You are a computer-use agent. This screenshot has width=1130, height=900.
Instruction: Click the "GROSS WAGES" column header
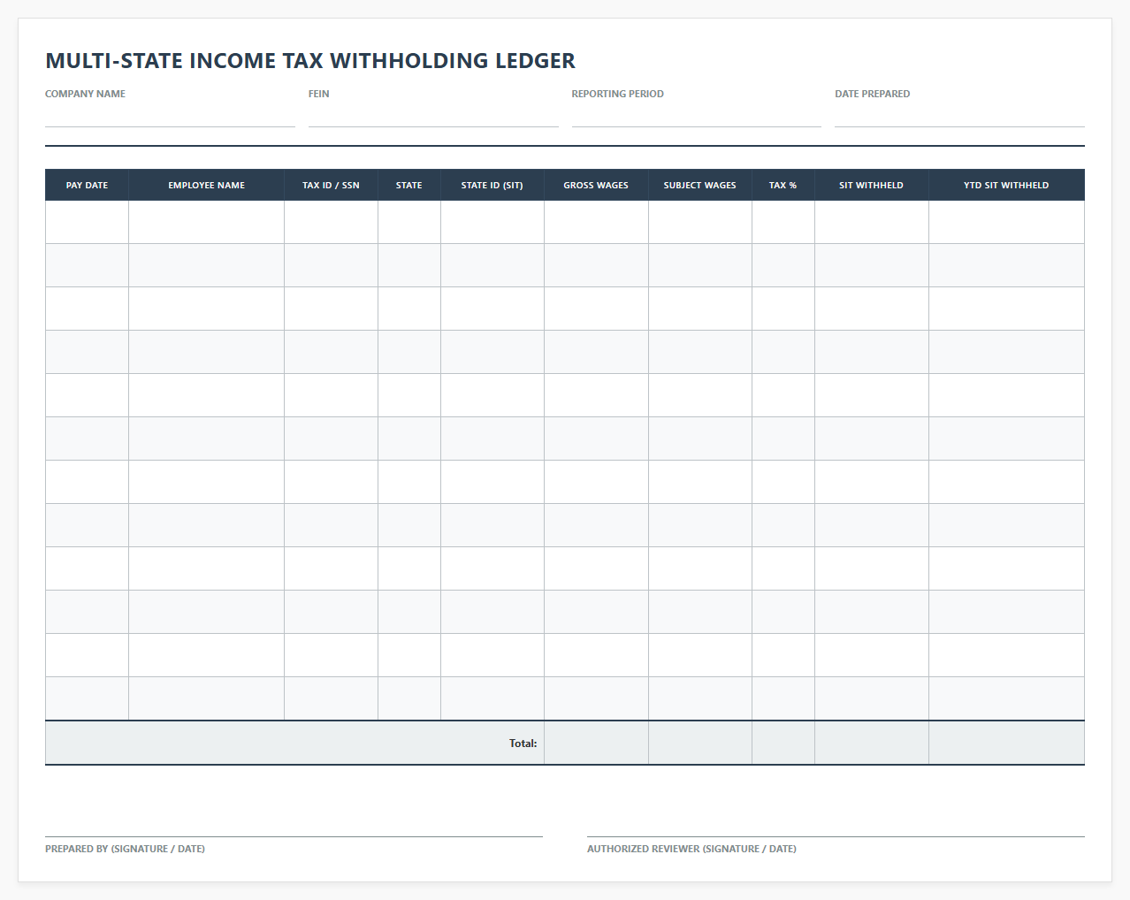(597, 185)
